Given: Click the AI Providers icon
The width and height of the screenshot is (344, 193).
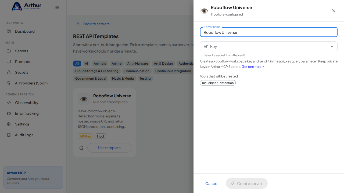Looking at the screenshot, I should (x=9, y=83).
